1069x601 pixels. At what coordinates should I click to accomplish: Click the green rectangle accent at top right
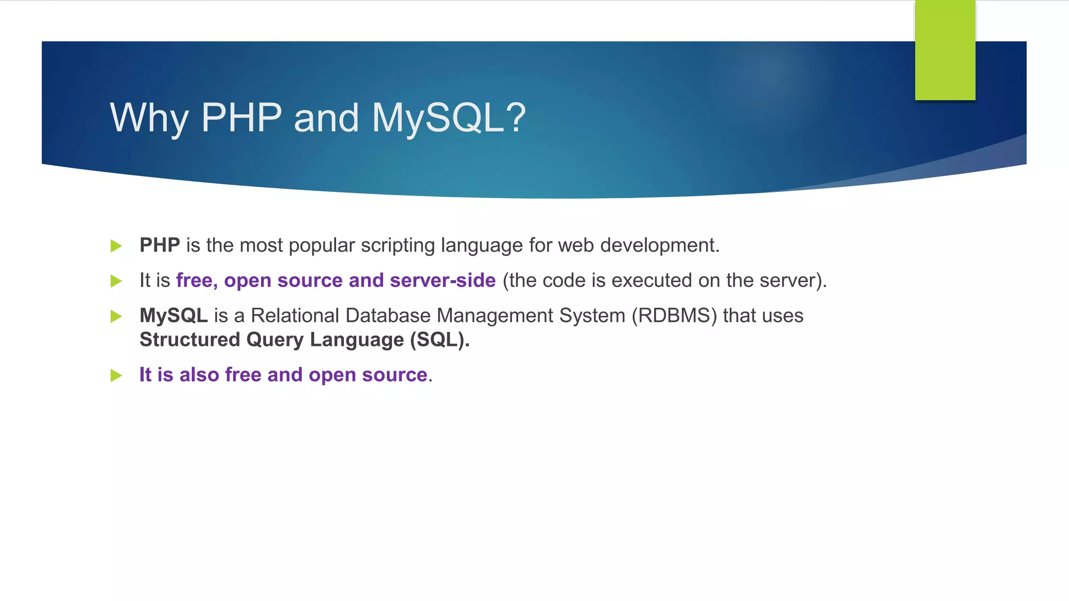point(945,50)
